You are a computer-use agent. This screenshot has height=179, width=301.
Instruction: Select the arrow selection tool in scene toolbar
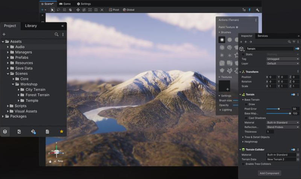[x=53, y=10]
